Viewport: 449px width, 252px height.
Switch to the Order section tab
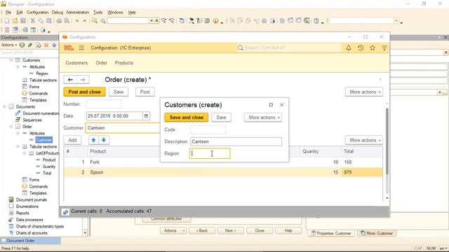(101, 63)
